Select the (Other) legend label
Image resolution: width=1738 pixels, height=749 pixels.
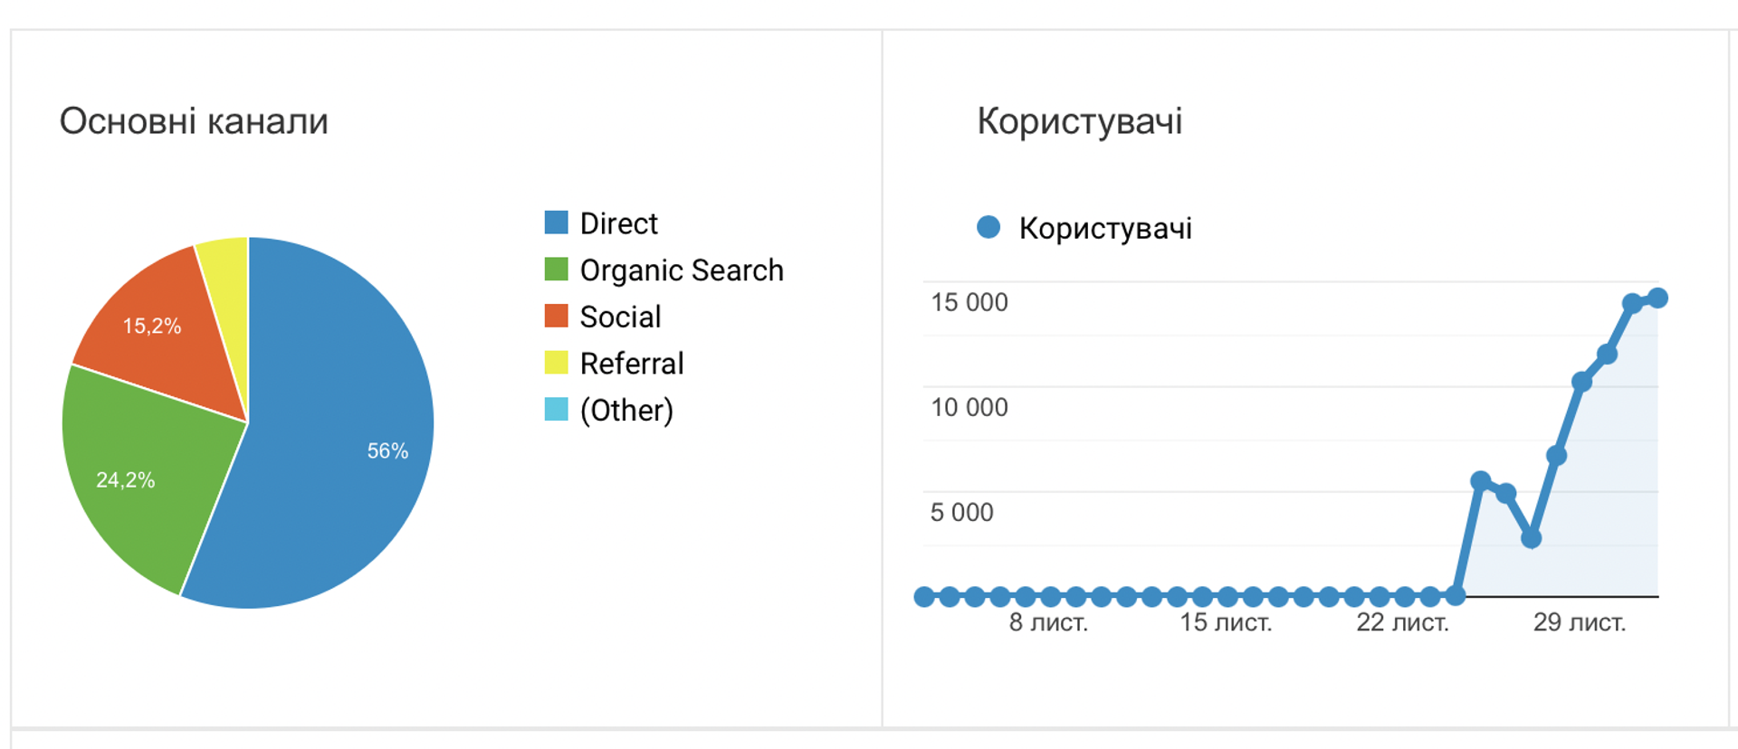pyautogui.click(x=626, y=411)
